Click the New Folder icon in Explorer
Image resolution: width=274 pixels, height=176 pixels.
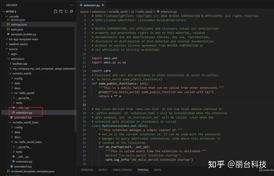pyautogui.click(x=61, y=11)
